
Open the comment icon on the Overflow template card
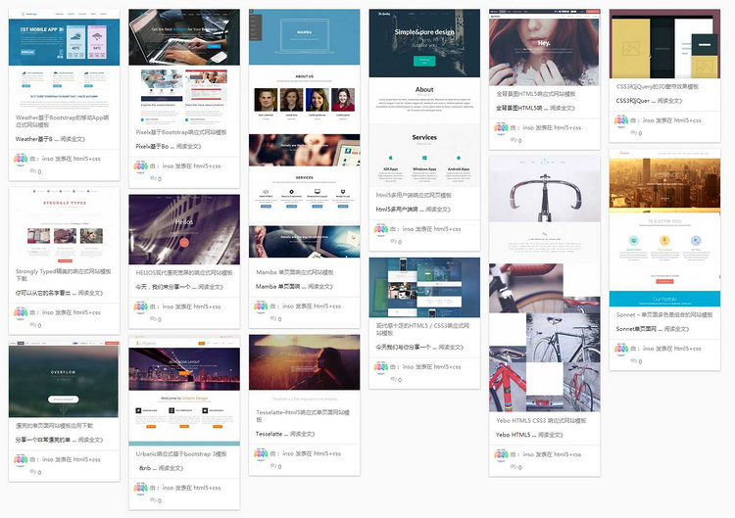(x=32, y=472)
